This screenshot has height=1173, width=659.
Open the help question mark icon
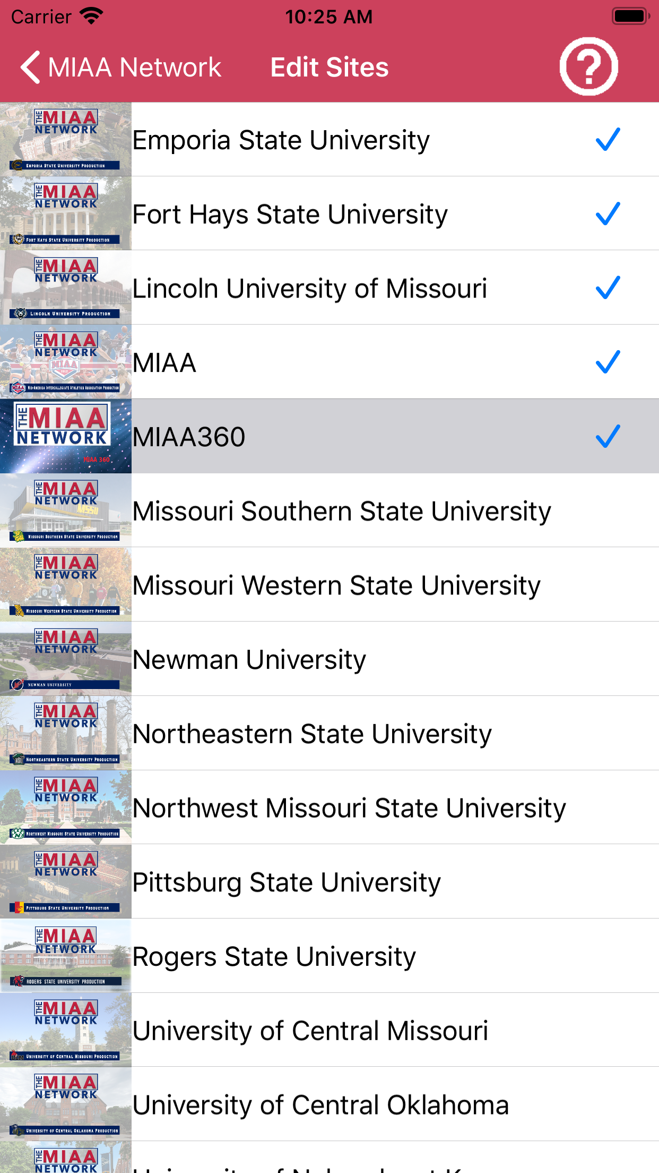(588, 67)
